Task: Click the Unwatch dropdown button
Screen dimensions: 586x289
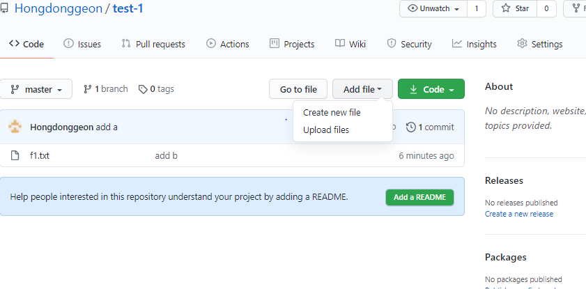Action: pos(433,8)
